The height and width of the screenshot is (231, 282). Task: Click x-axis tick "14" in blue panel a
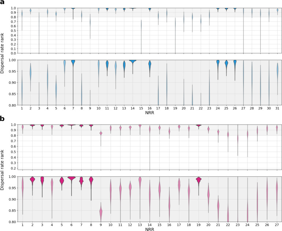pos(133,109)
